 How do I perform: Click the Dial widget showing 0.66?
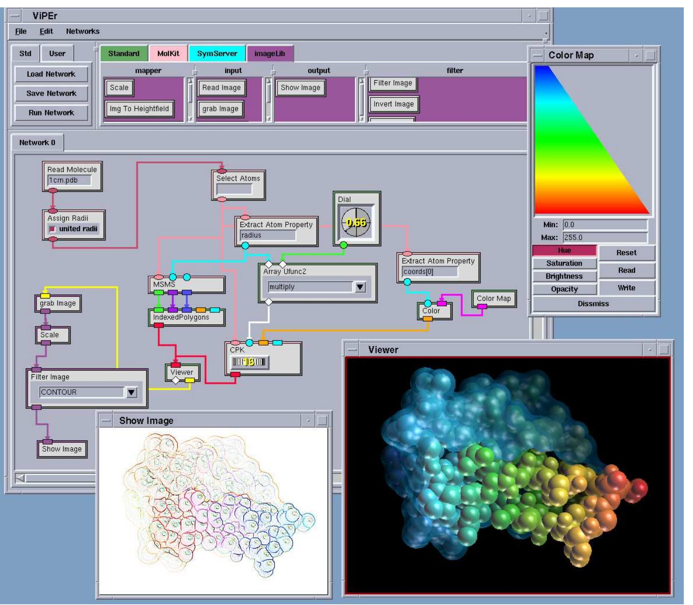356,222
